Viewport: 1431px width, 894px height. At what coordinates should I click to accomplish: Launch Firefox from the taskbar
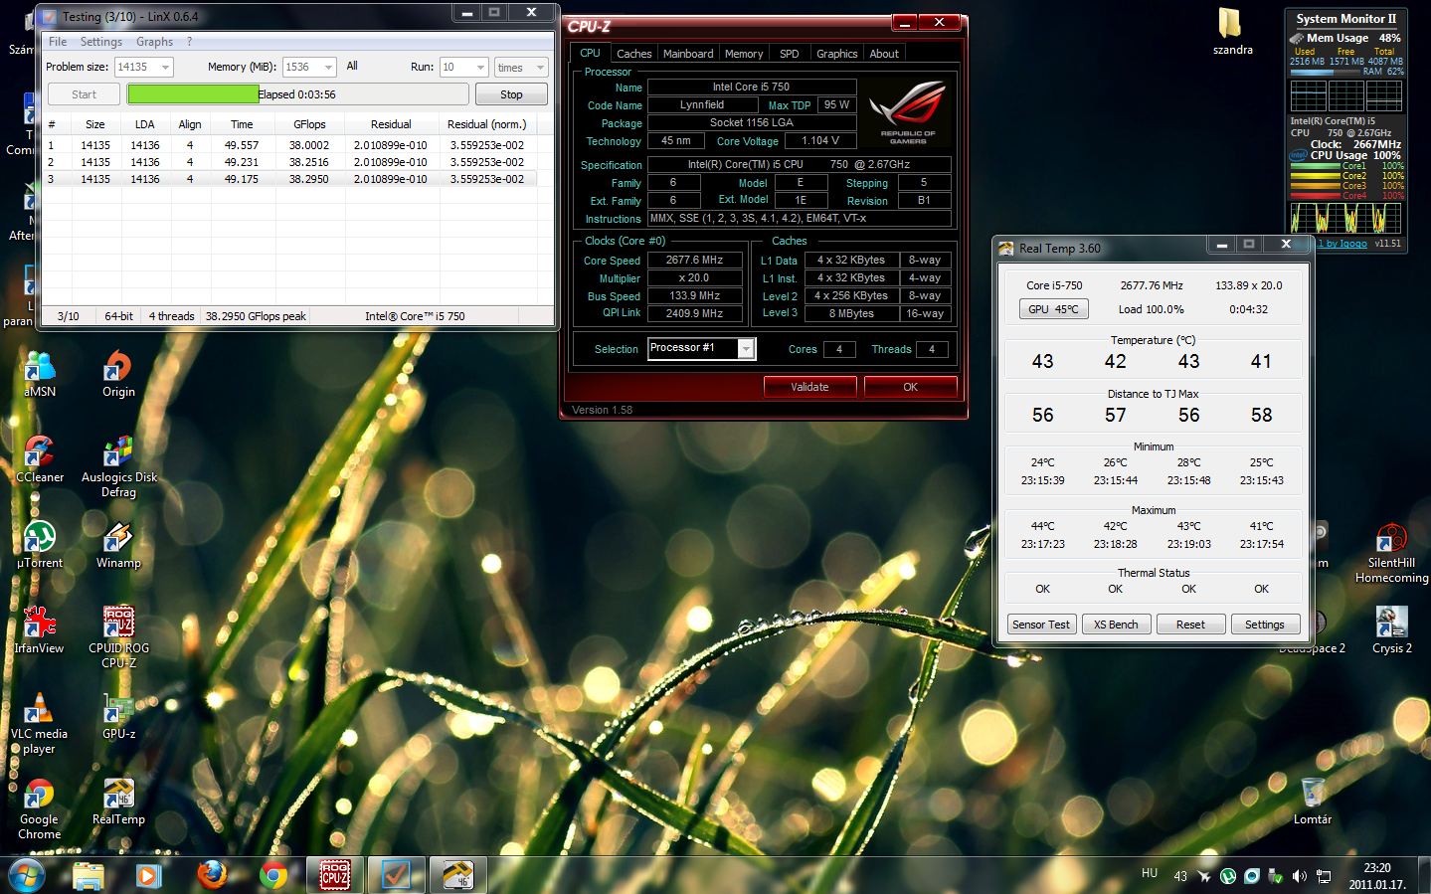click(x=211, y=875)
